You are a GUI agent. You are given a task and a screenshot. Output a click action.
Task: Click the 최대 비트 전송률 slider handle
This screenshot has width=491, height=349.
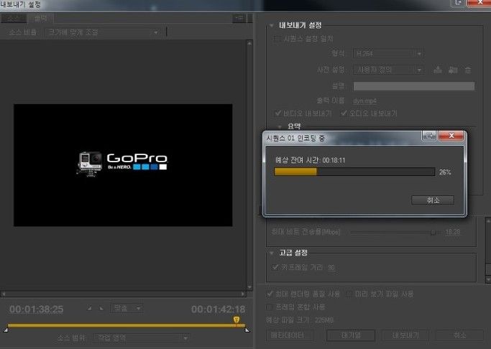[x=433, y=233]
